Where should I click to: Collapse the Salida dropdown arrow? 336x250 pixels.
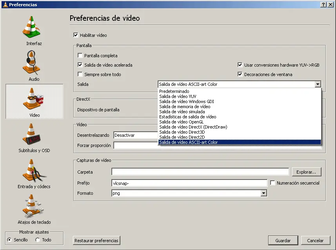(x=318, y=84)
